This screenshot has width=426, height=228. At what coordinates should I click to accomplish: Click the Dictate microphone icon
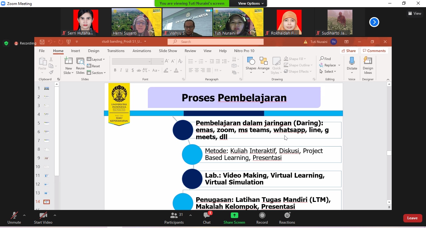pos(352,61)
